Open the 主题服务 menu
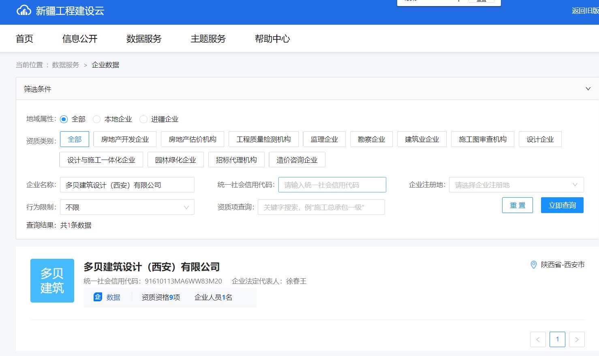This screenshot has width=599, height=356. click(x=208, y=38)
